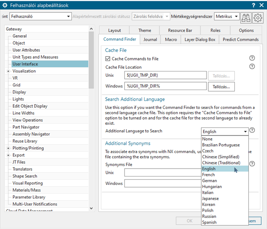Image resolution: width=267 pixels, height=229 pixels.
Task: Click the Windows Tallózás browse button
Action: tap(221, 86)
